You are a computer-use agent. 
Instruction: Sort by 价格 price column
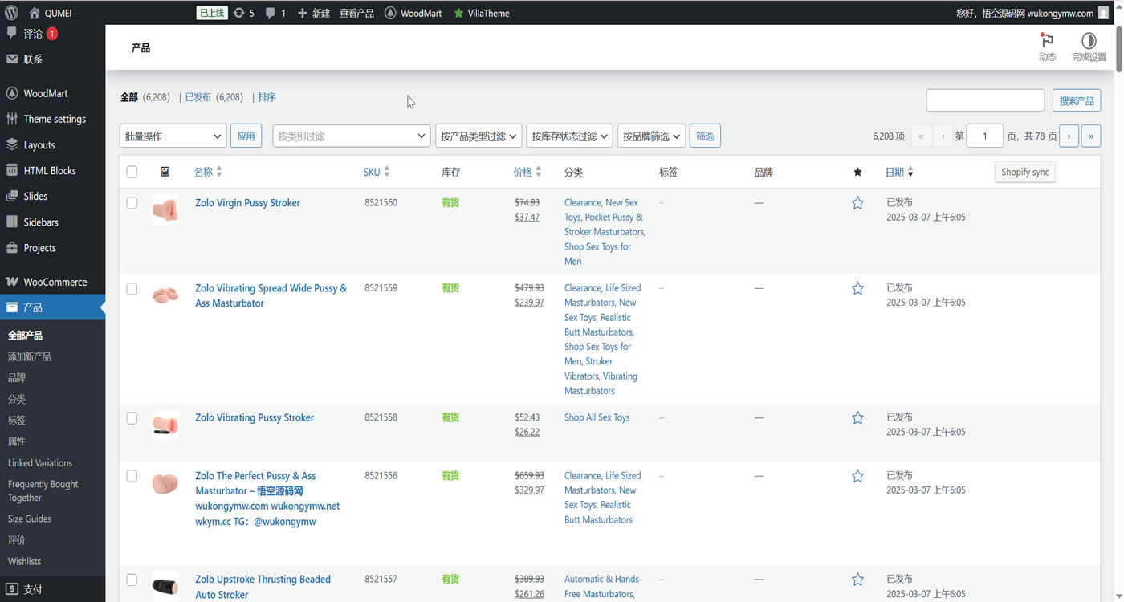coord(527,172)
